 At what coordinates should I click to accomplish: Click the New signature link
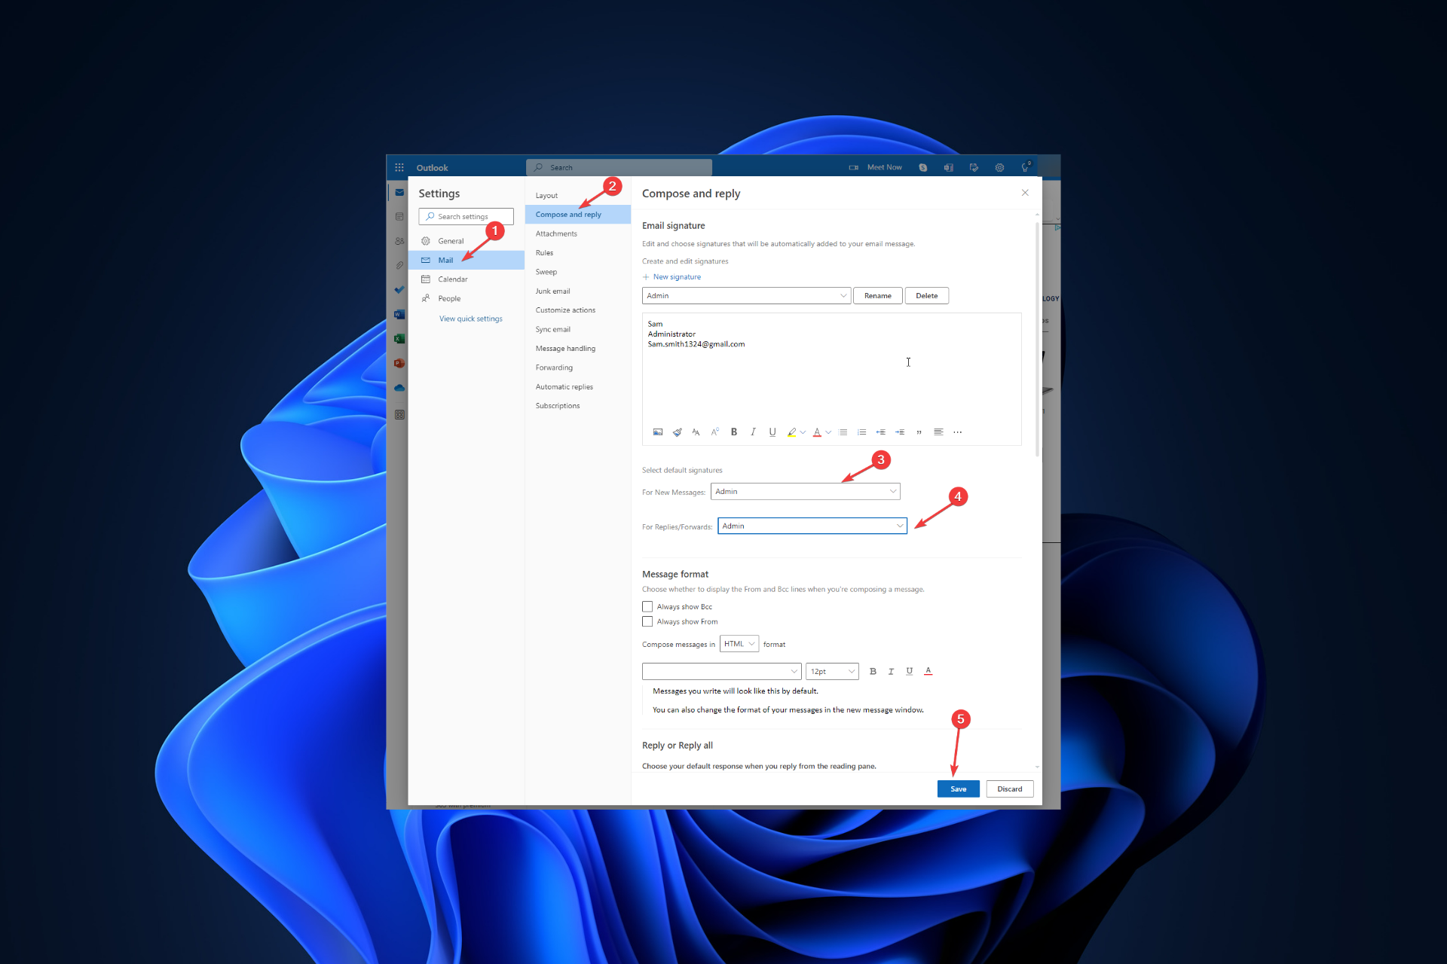coord(673,276)
